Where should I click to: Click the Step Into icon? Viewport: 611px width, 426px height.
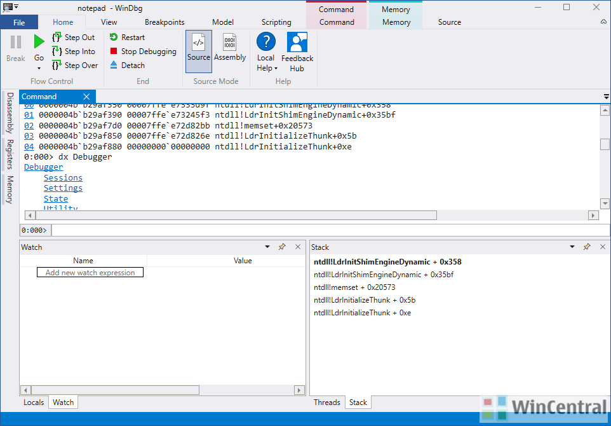[x=57, y=51]
